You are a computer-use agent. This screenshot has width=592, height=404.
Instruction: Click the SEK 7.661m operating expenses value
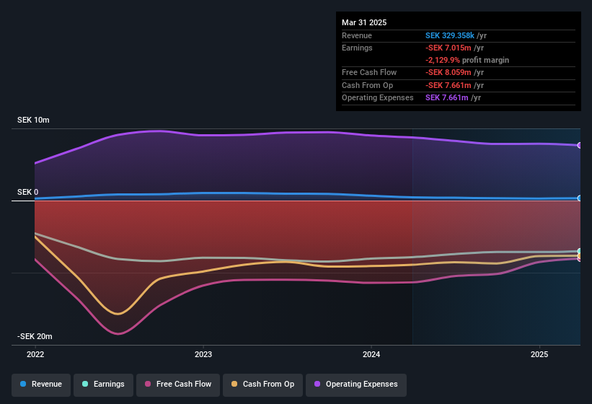click(446, 97)
